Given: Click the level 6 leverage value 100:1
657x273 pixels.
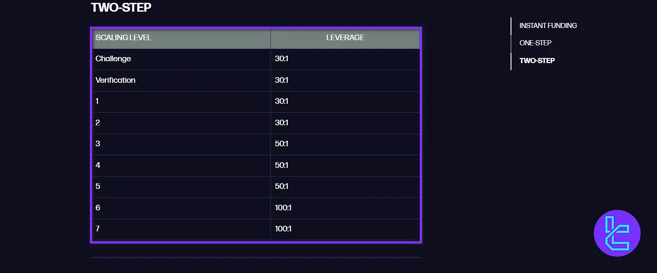Looking at the screenshot, I should 283,208.
